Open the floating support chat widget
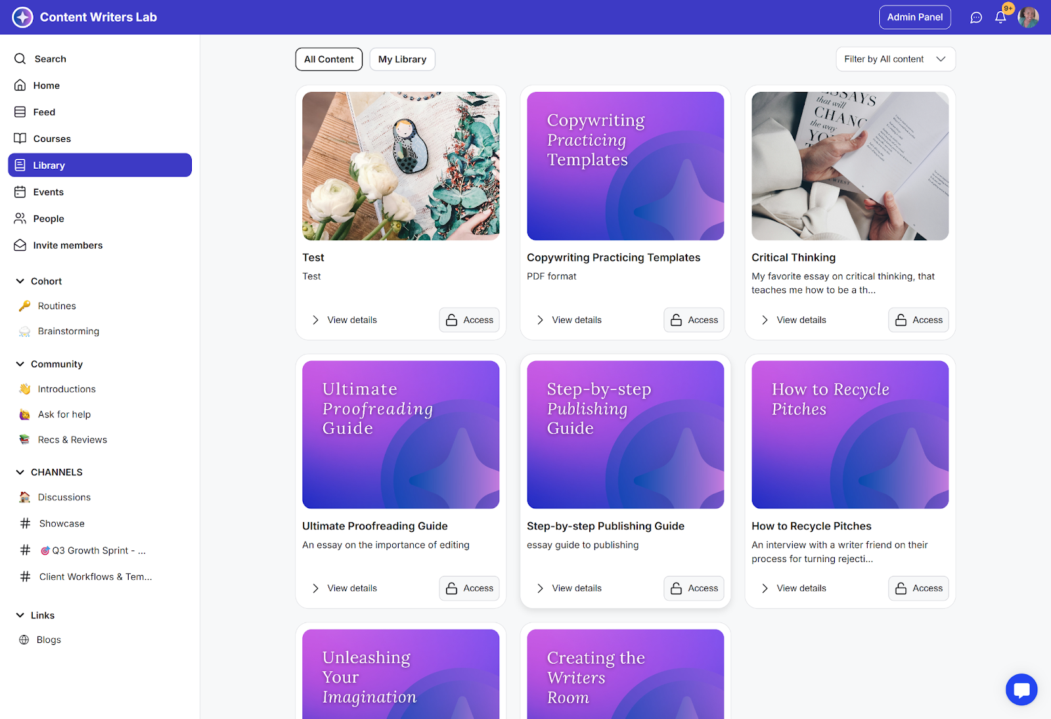Image resolution: width=1051 pixels, height=719 pixels. pos(1021,689)
